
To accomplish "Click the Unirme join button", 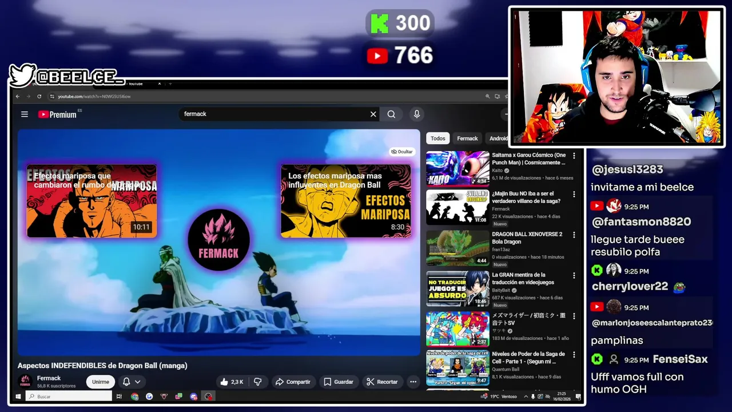I will [101, 382].
